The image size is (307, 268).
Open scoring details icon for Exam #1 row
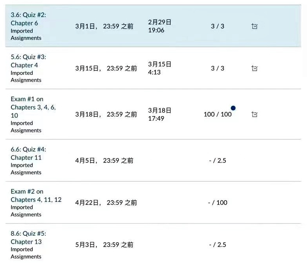pos(255,115)
